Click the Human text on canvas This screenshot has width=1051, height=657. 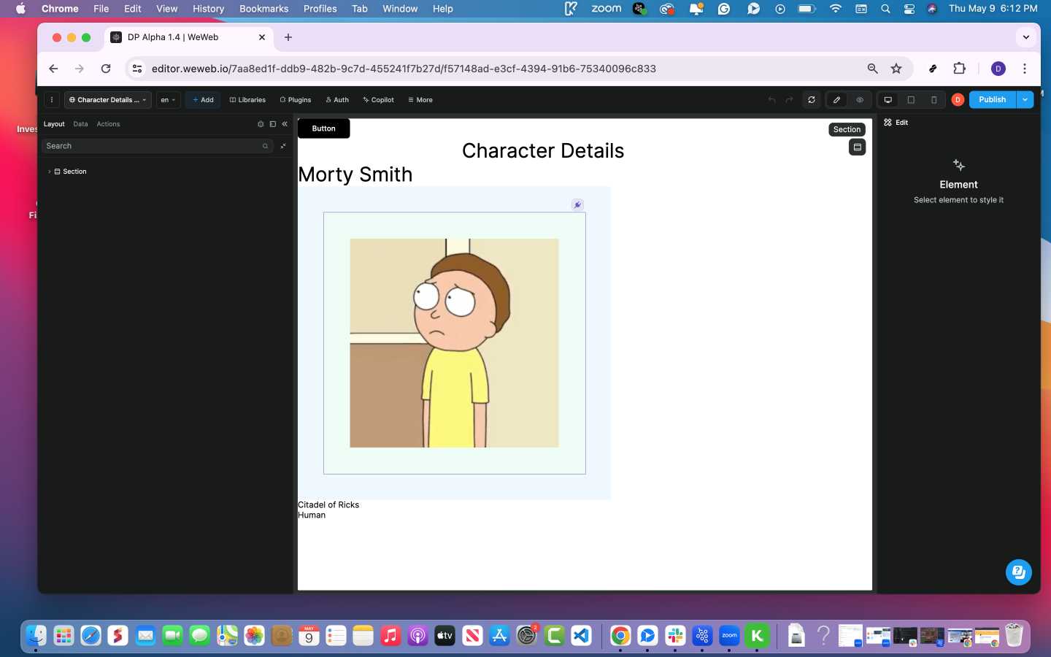(312, 515)
